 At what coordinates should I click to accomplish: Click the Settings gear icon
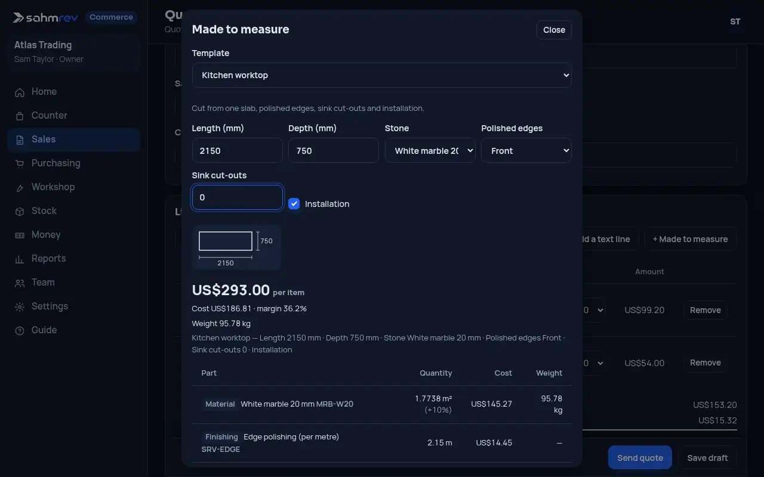(x=20, y=306)
